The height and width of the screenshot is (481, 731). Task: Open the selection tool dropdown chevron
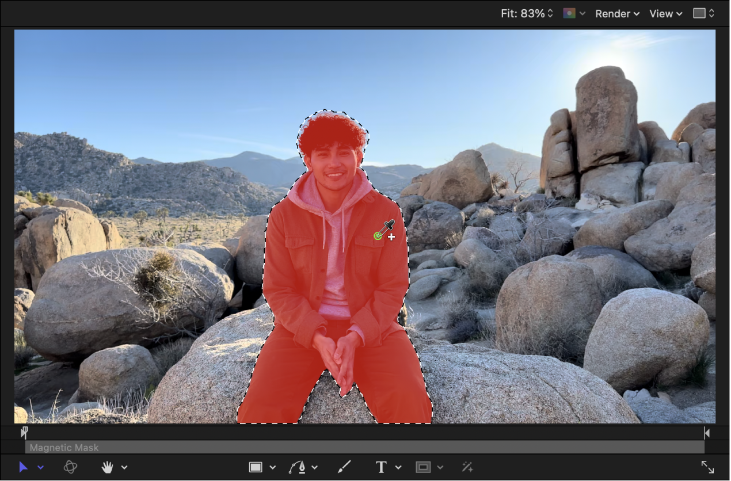40,467
